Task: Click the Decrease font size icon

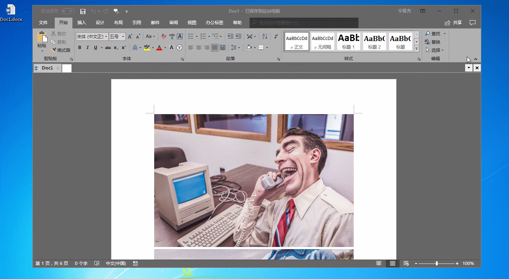Action: (x=138, y=36)
